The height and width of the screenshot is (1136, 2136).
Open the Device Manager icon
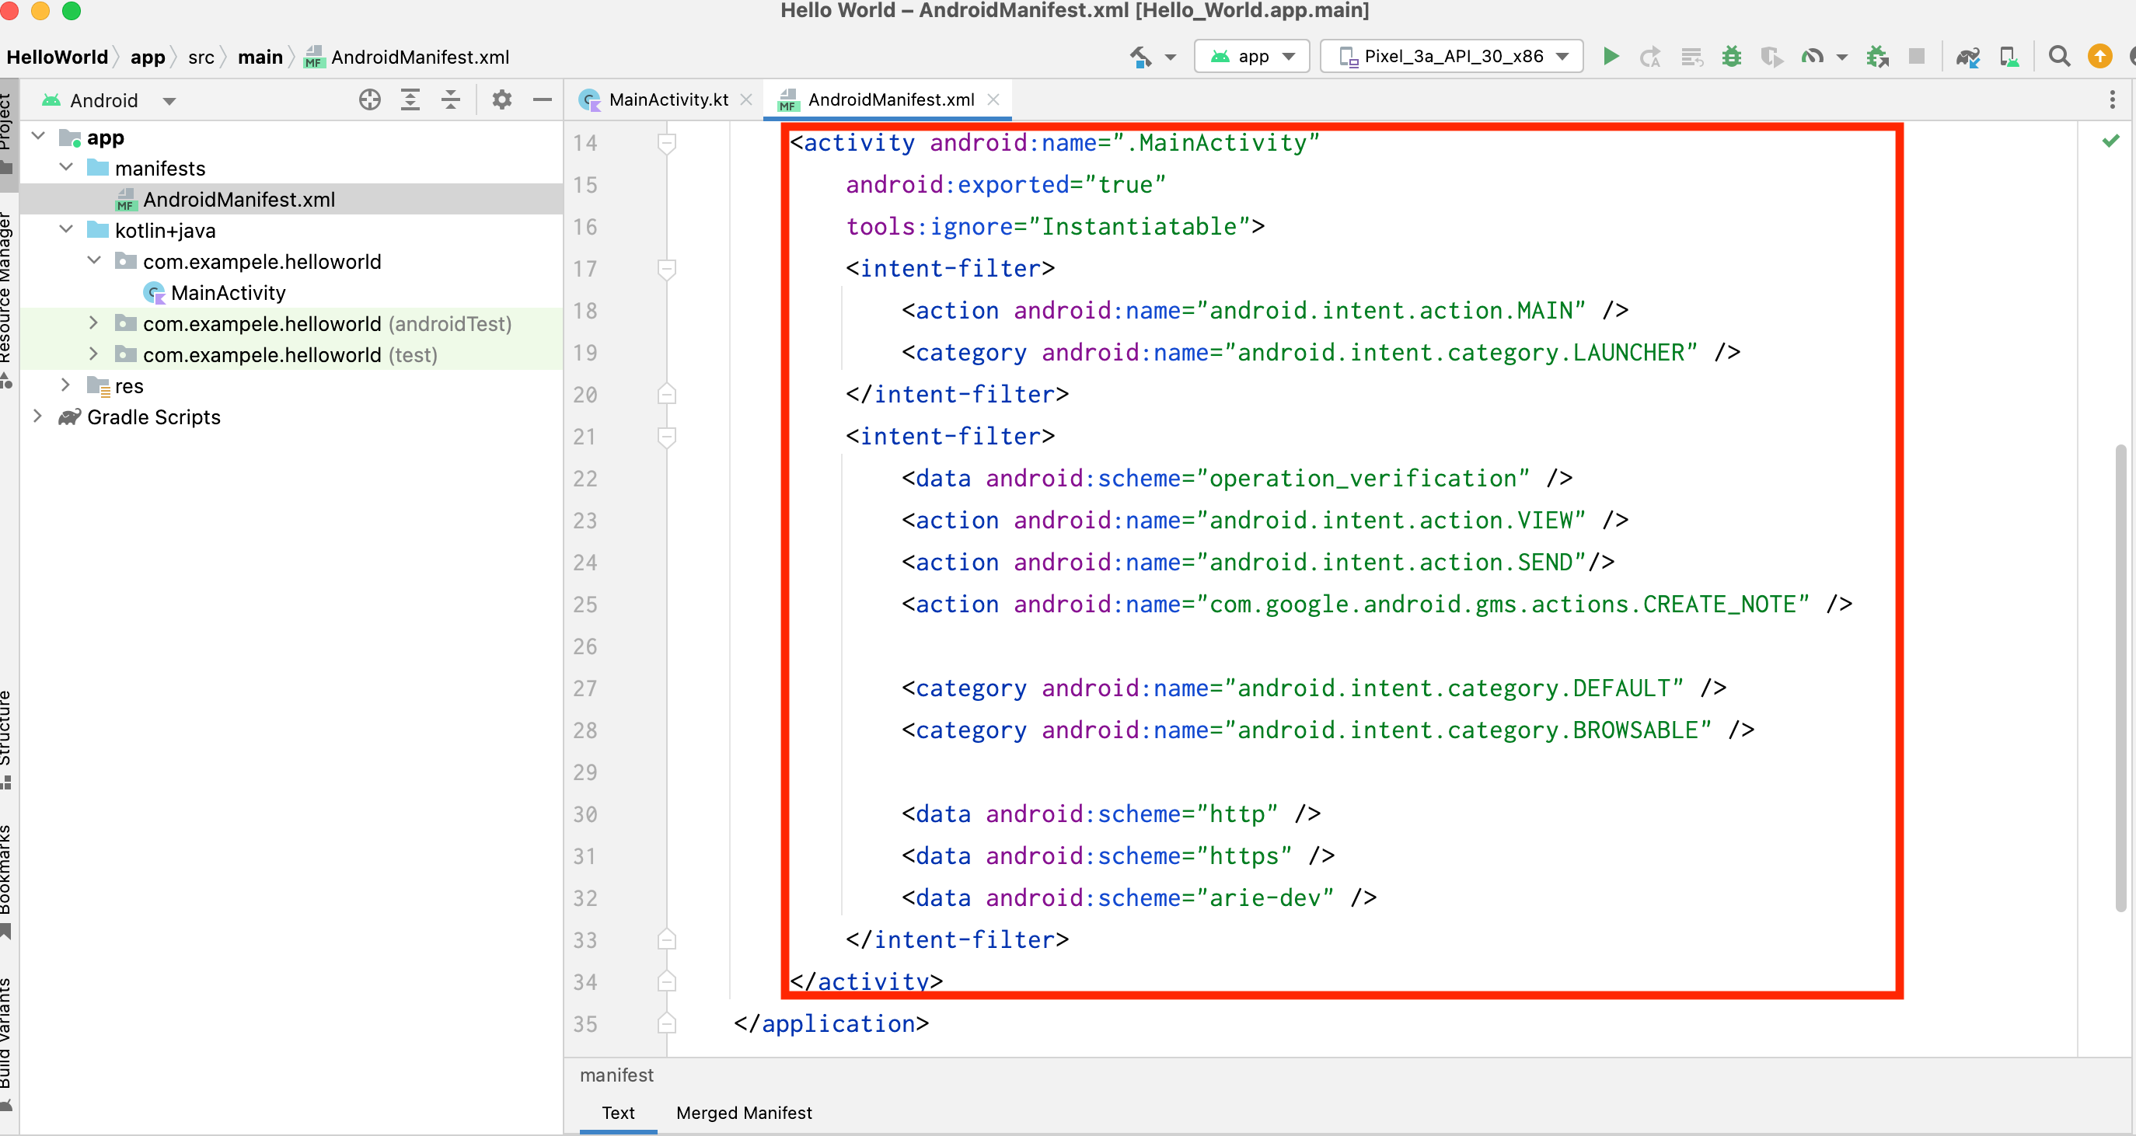[x=2009, y=57]
